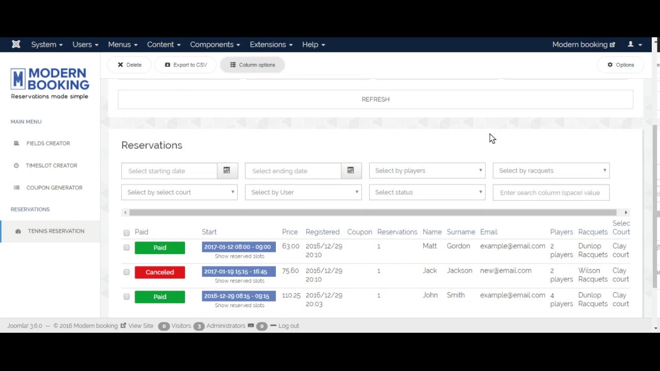Open the System menu
This screenshot has height=371, width=660.
tap(47, 44)
